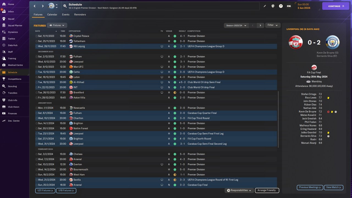
Task: Click the fixtures list vertical scrollbar
Action: (278, 120)
